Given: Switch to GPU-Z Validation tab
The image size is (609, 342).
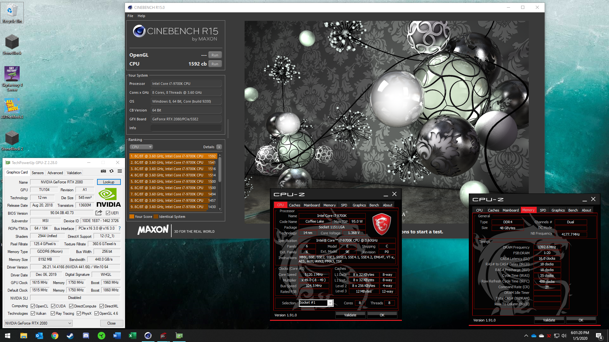Looking at the screenshot, I should tap(74, 173).
